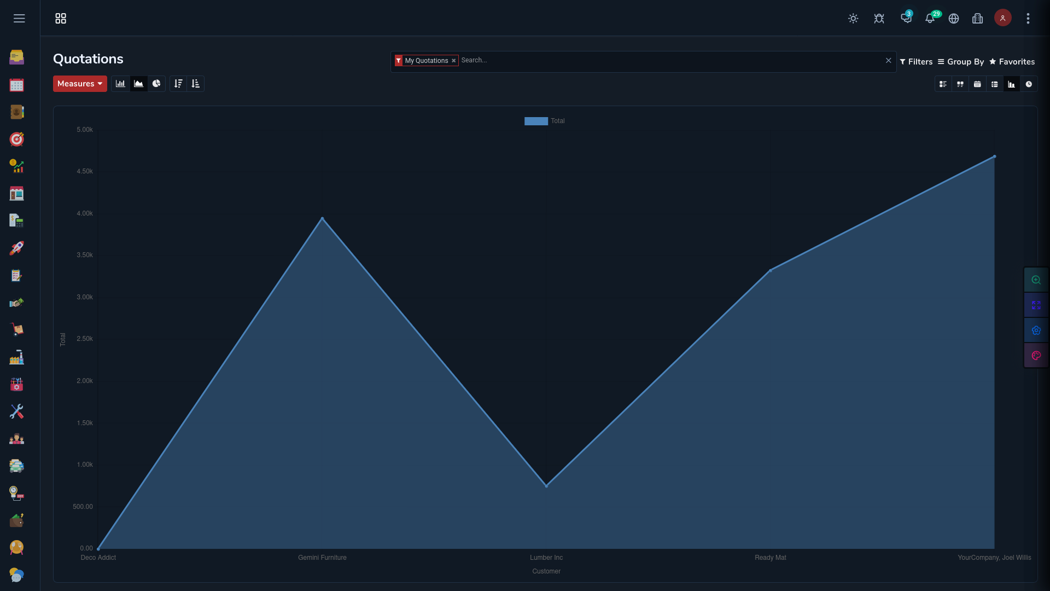Screen dimensions: 1050x591
Task: Switch to pie chart mode
Action: click(x=156, y=84)
